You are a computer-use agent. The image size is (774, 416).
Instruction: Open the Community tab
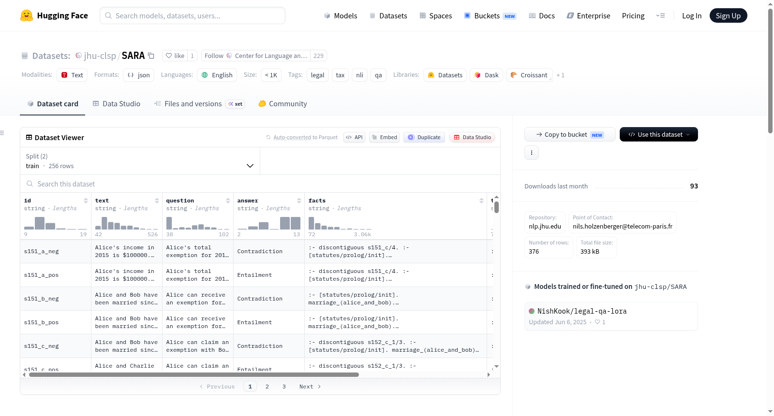(x=283, y=104)
